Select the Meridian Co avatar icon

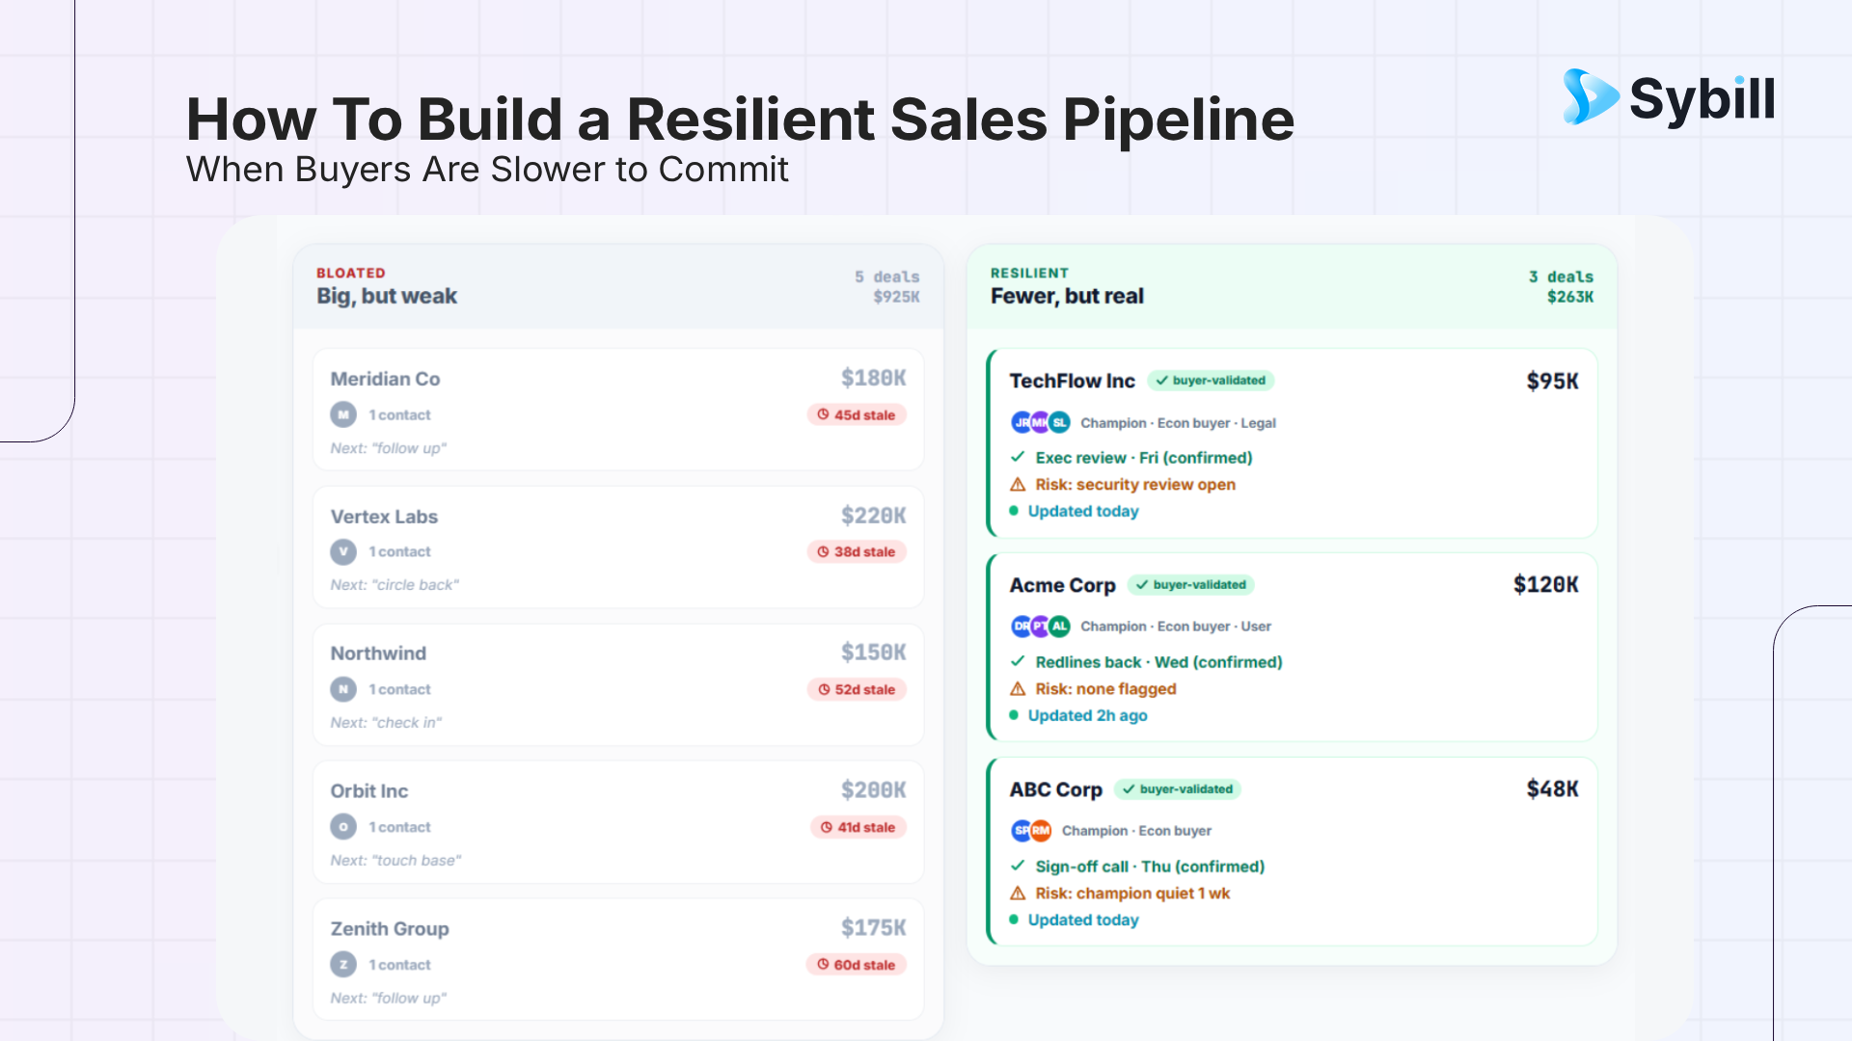click(343, 414)
